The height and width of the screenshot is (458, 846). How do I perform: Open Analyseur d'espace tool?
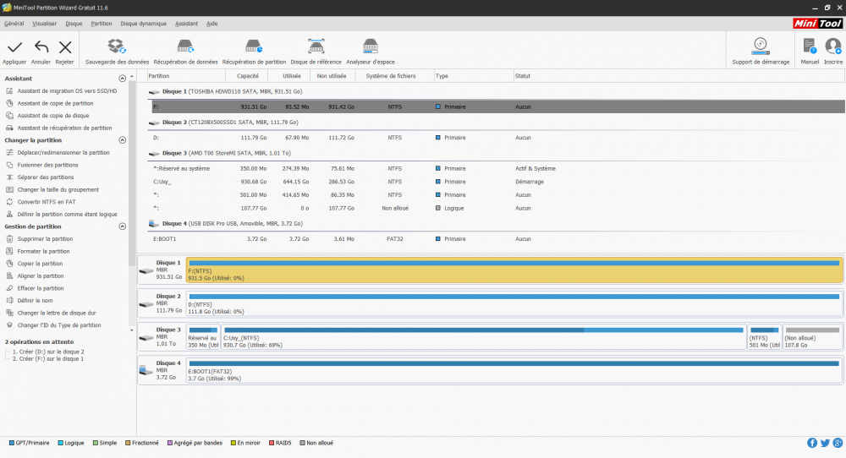[370, 46]
